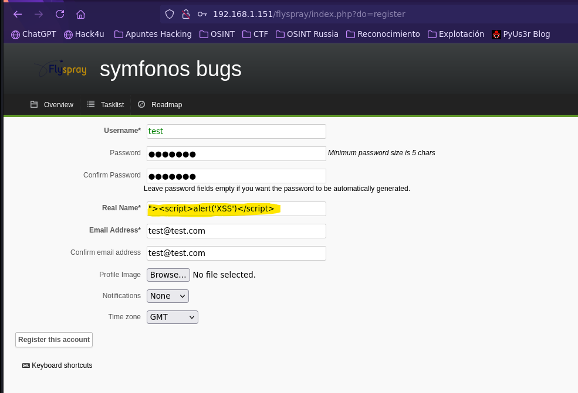The height and width of the screenshot is (393, 578).
Task: Expand the Time zone GMT dropdown
Action: click(172, 317)
